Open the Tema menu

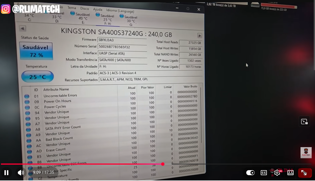pos(72,7)
